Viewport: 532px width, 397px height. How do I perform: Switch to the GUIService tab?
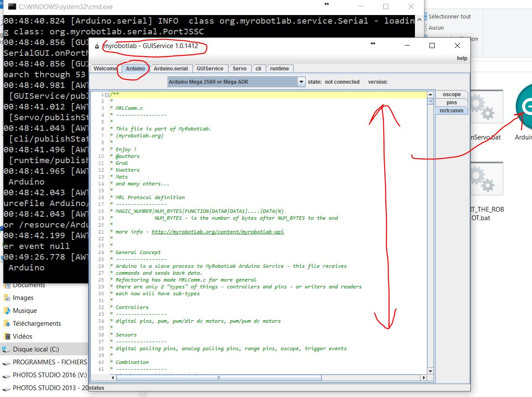(x=210, y=69)
